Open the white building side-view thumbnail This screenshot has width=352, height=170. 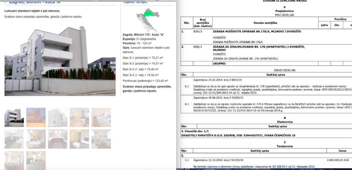[x=58, y=117]
